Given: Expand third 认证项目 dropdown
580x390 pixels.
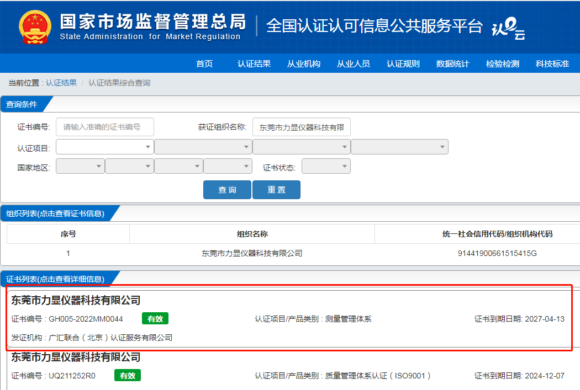Looking at the screenshot, I should [302, 147].
